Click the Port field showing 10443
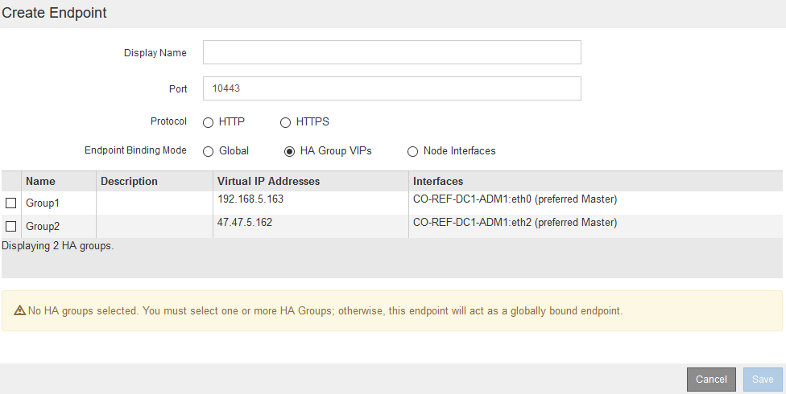Image resolution: width=786 pixels, height=394 pixels. 391,88
